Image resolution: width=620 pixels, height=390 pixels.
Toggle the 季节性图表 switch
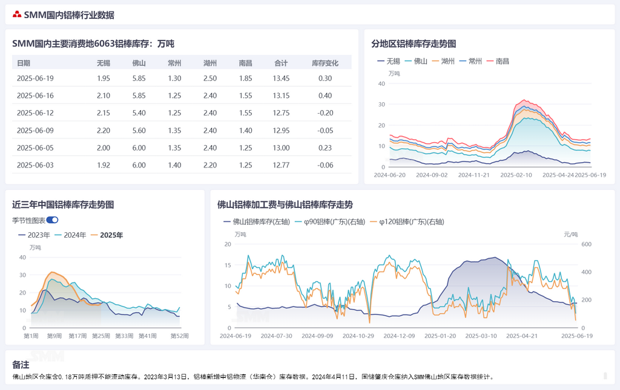[52, 220]
